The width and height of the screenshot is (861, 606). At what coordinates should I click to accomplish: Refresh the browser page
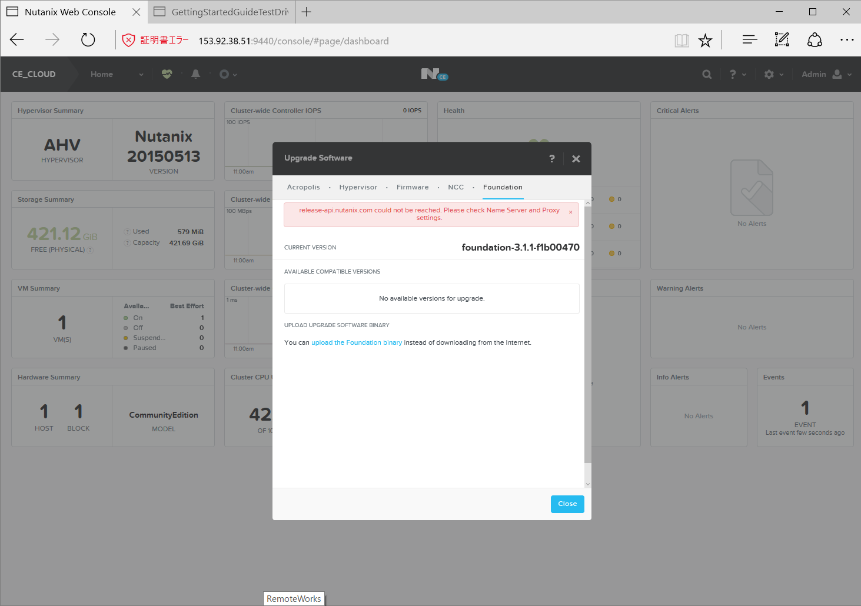pos(88,40)
